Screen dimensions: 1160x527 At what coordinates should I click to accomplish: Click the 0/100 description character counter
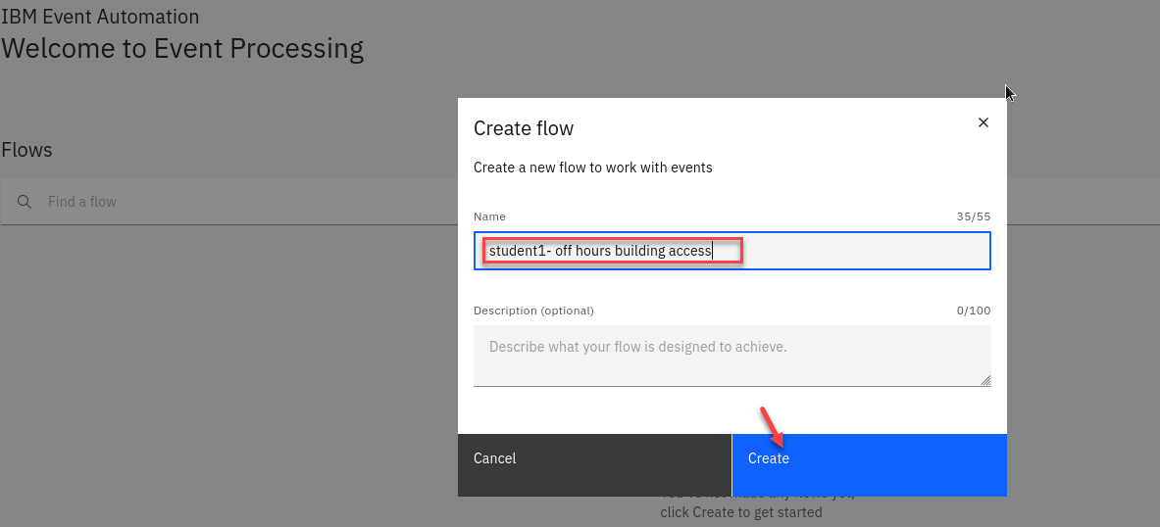974,311
